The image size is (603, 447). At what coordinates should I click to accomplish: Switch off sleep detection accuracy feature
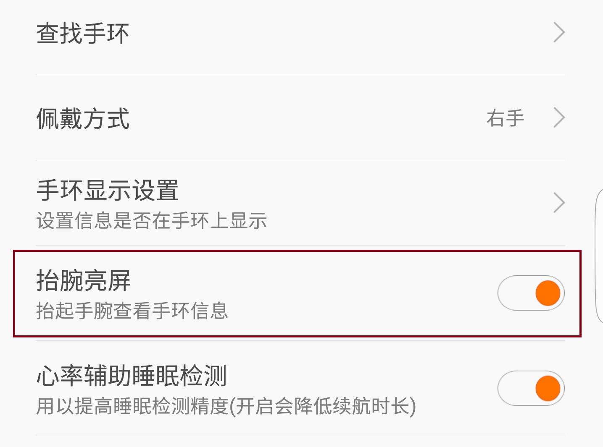click(531, 389)
